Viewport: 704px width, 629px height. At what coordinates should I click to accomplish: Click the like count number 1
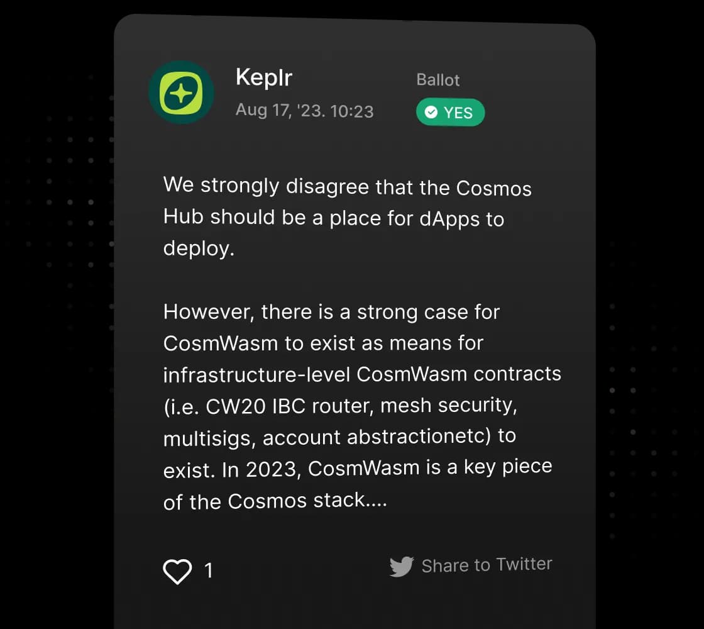tap(209, 571)
